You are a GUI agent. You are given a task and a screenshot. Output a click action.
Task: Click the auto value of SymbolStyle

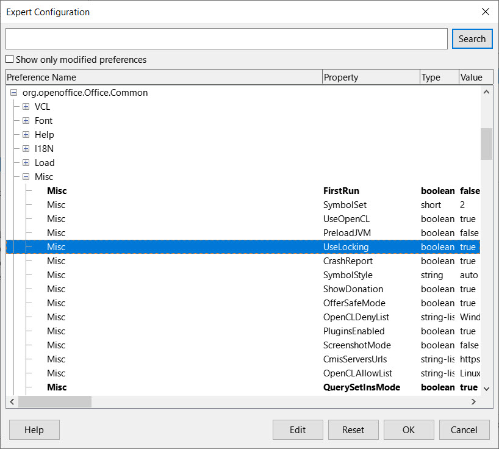pyautogui.click(x=468, y=275)
